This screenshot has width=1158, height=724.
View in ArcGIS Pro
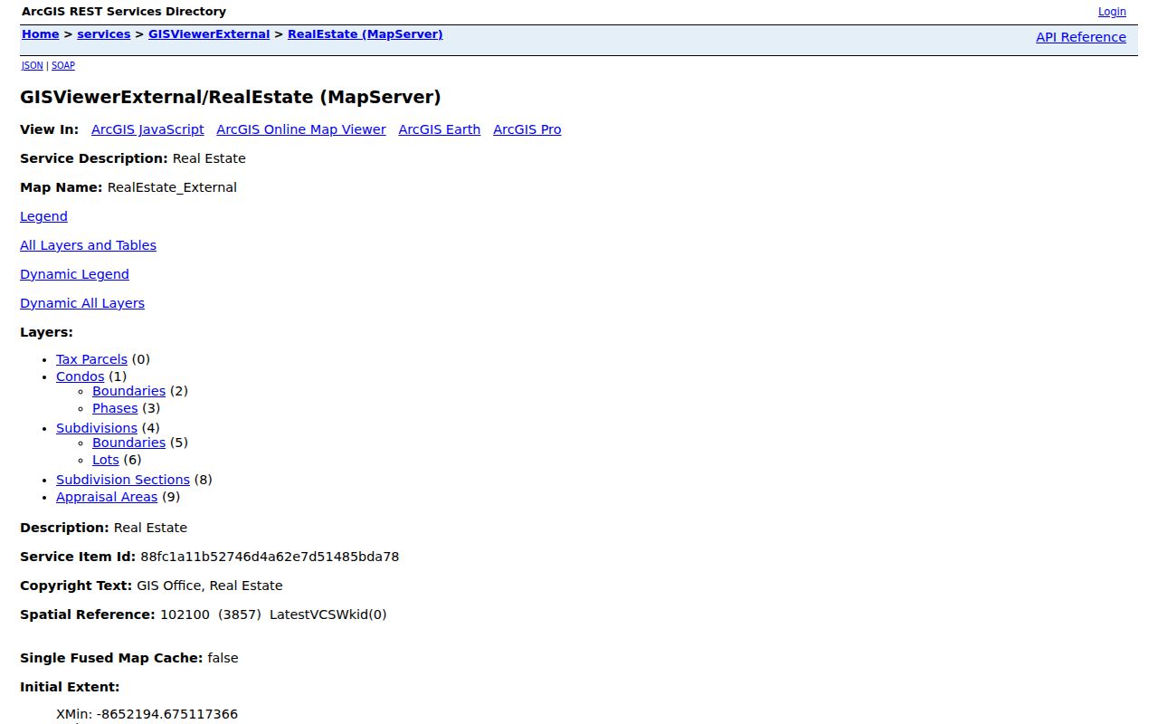pyautogui.click(x=527, y=129)
